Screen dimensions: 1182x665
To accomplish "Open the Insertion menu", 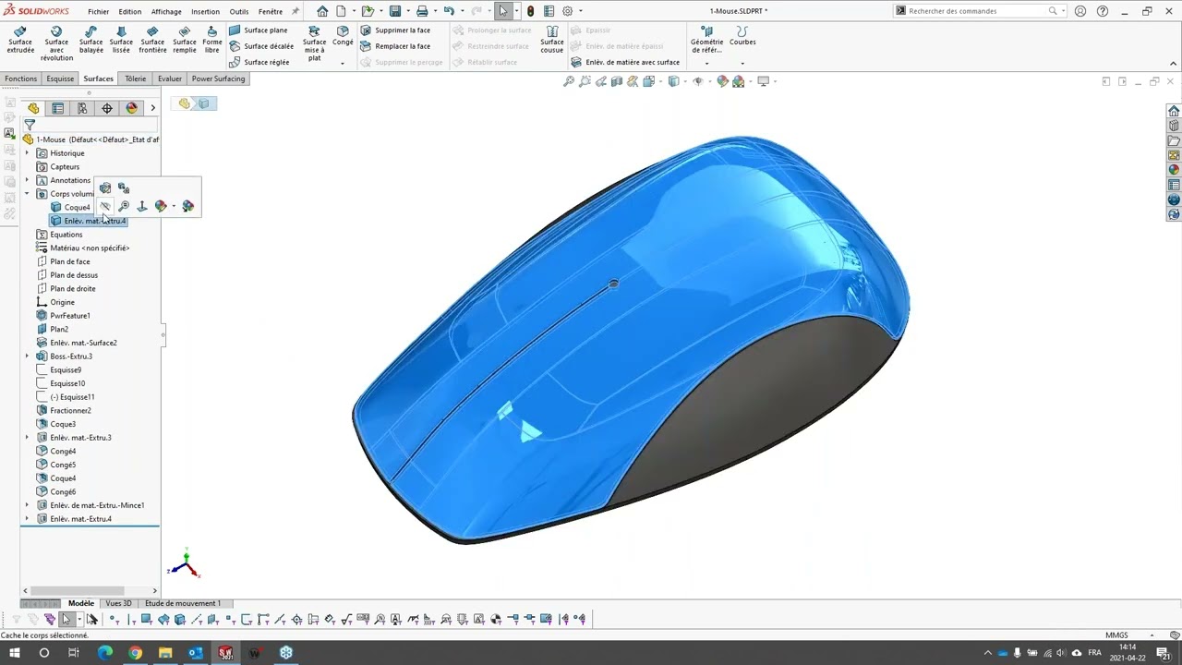I will coord(205,12).
